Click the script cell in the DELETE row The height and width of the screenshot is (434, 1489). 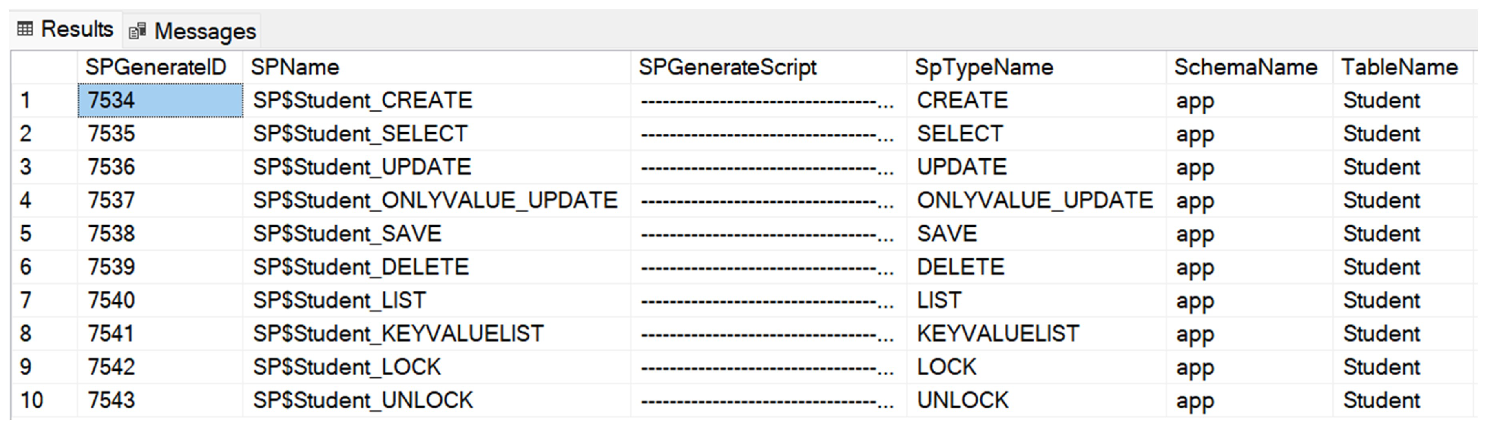[x=767, y=267]
